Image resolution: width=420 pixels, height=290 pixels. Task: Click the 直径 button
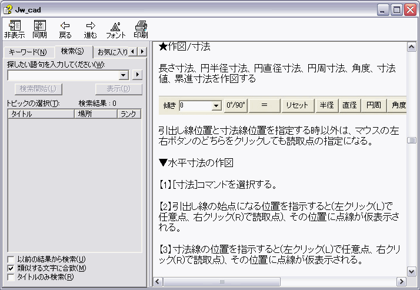(349, 105)
